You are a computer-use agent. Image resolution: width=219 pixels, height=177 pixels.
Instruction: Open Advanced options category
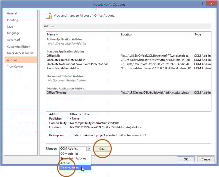click(13, 40)
